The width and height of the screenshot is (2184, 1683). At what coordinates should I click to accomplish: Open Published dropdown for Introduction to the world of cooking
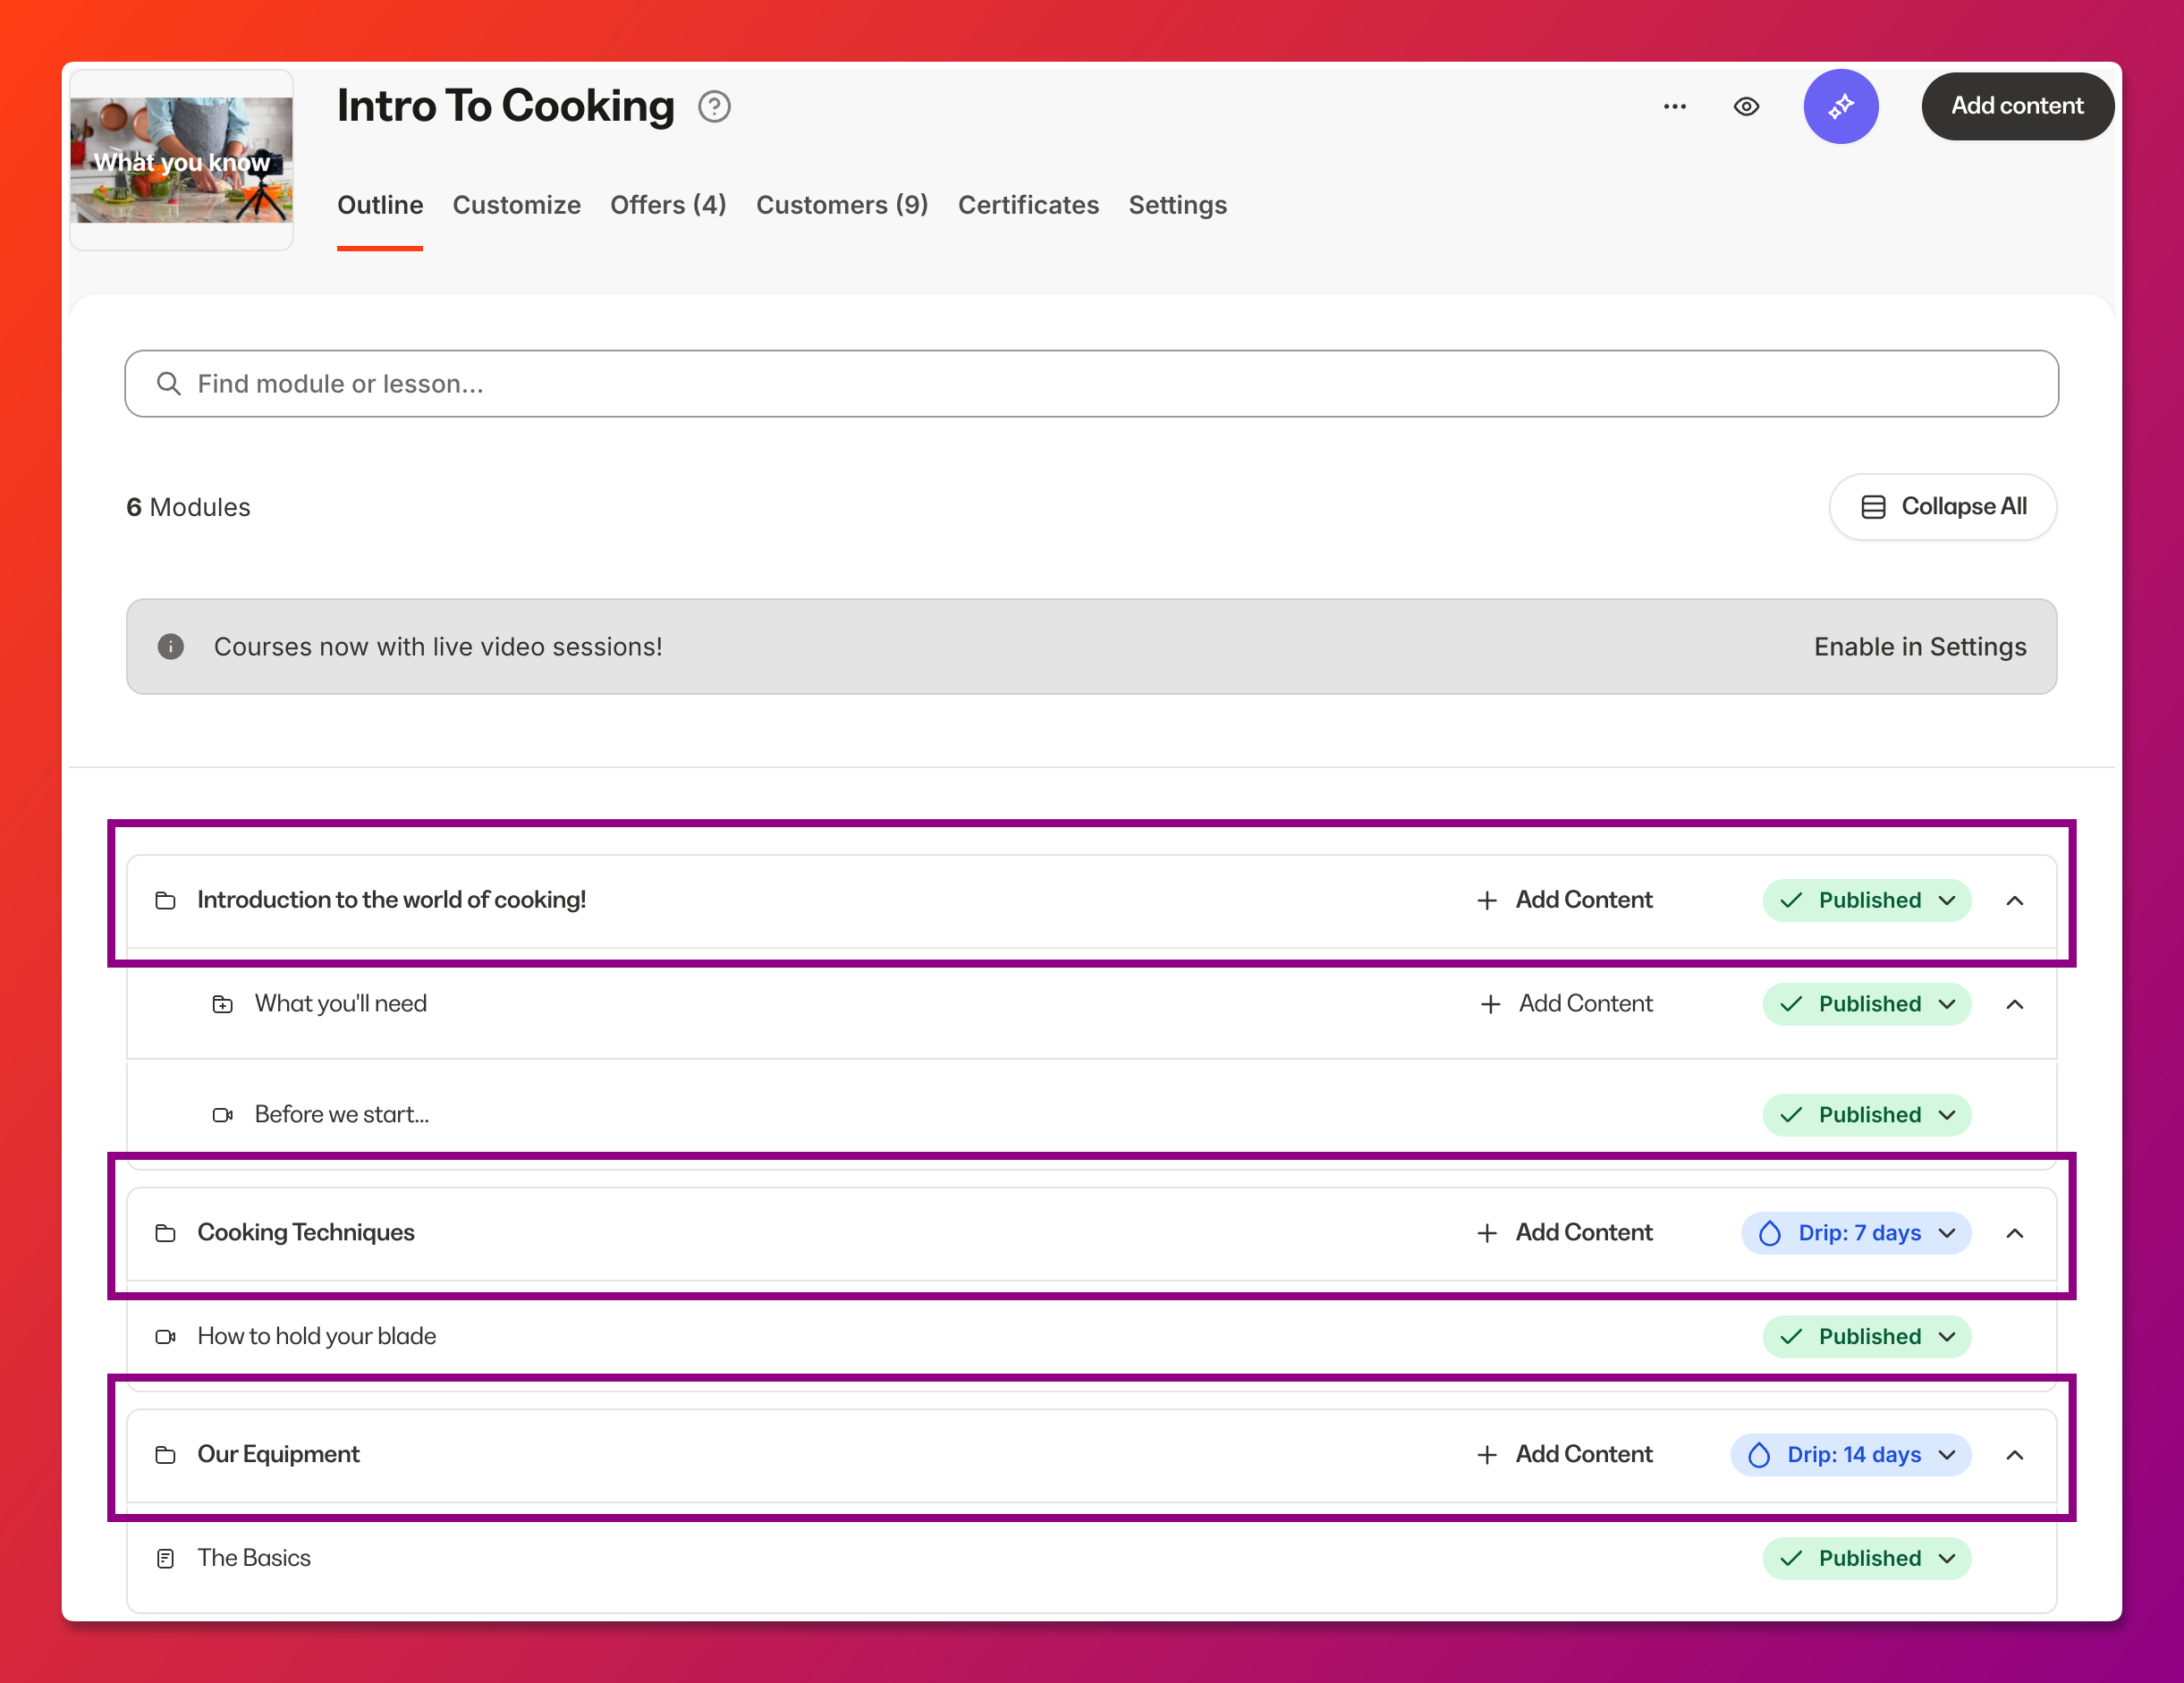pyautogui.click(x=1866, y=900)
